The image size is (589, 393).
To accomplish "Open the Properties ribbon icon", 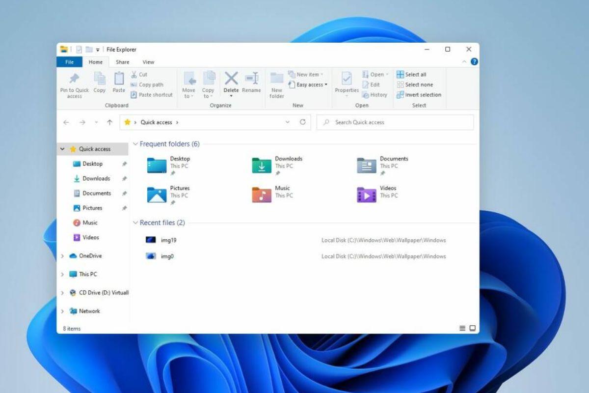I will pyautogui.click(x=347, y=79).
